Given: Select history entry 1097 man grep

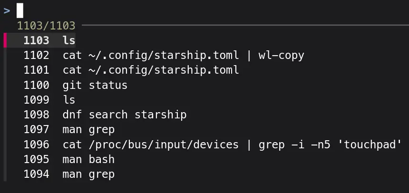Looking at the screenshot, I should 88,129.
